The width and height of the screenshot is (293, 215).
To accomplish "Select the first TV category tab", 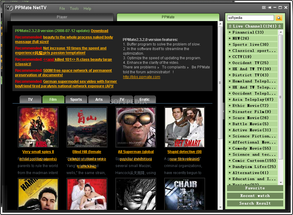I will (x=30, y=100).
